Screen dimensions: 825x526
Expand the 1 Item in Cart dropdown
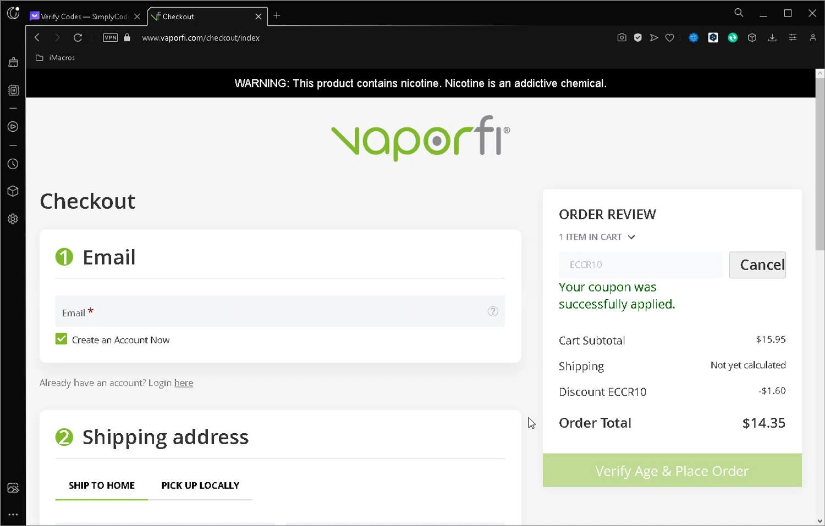click(x=597, y=237)
